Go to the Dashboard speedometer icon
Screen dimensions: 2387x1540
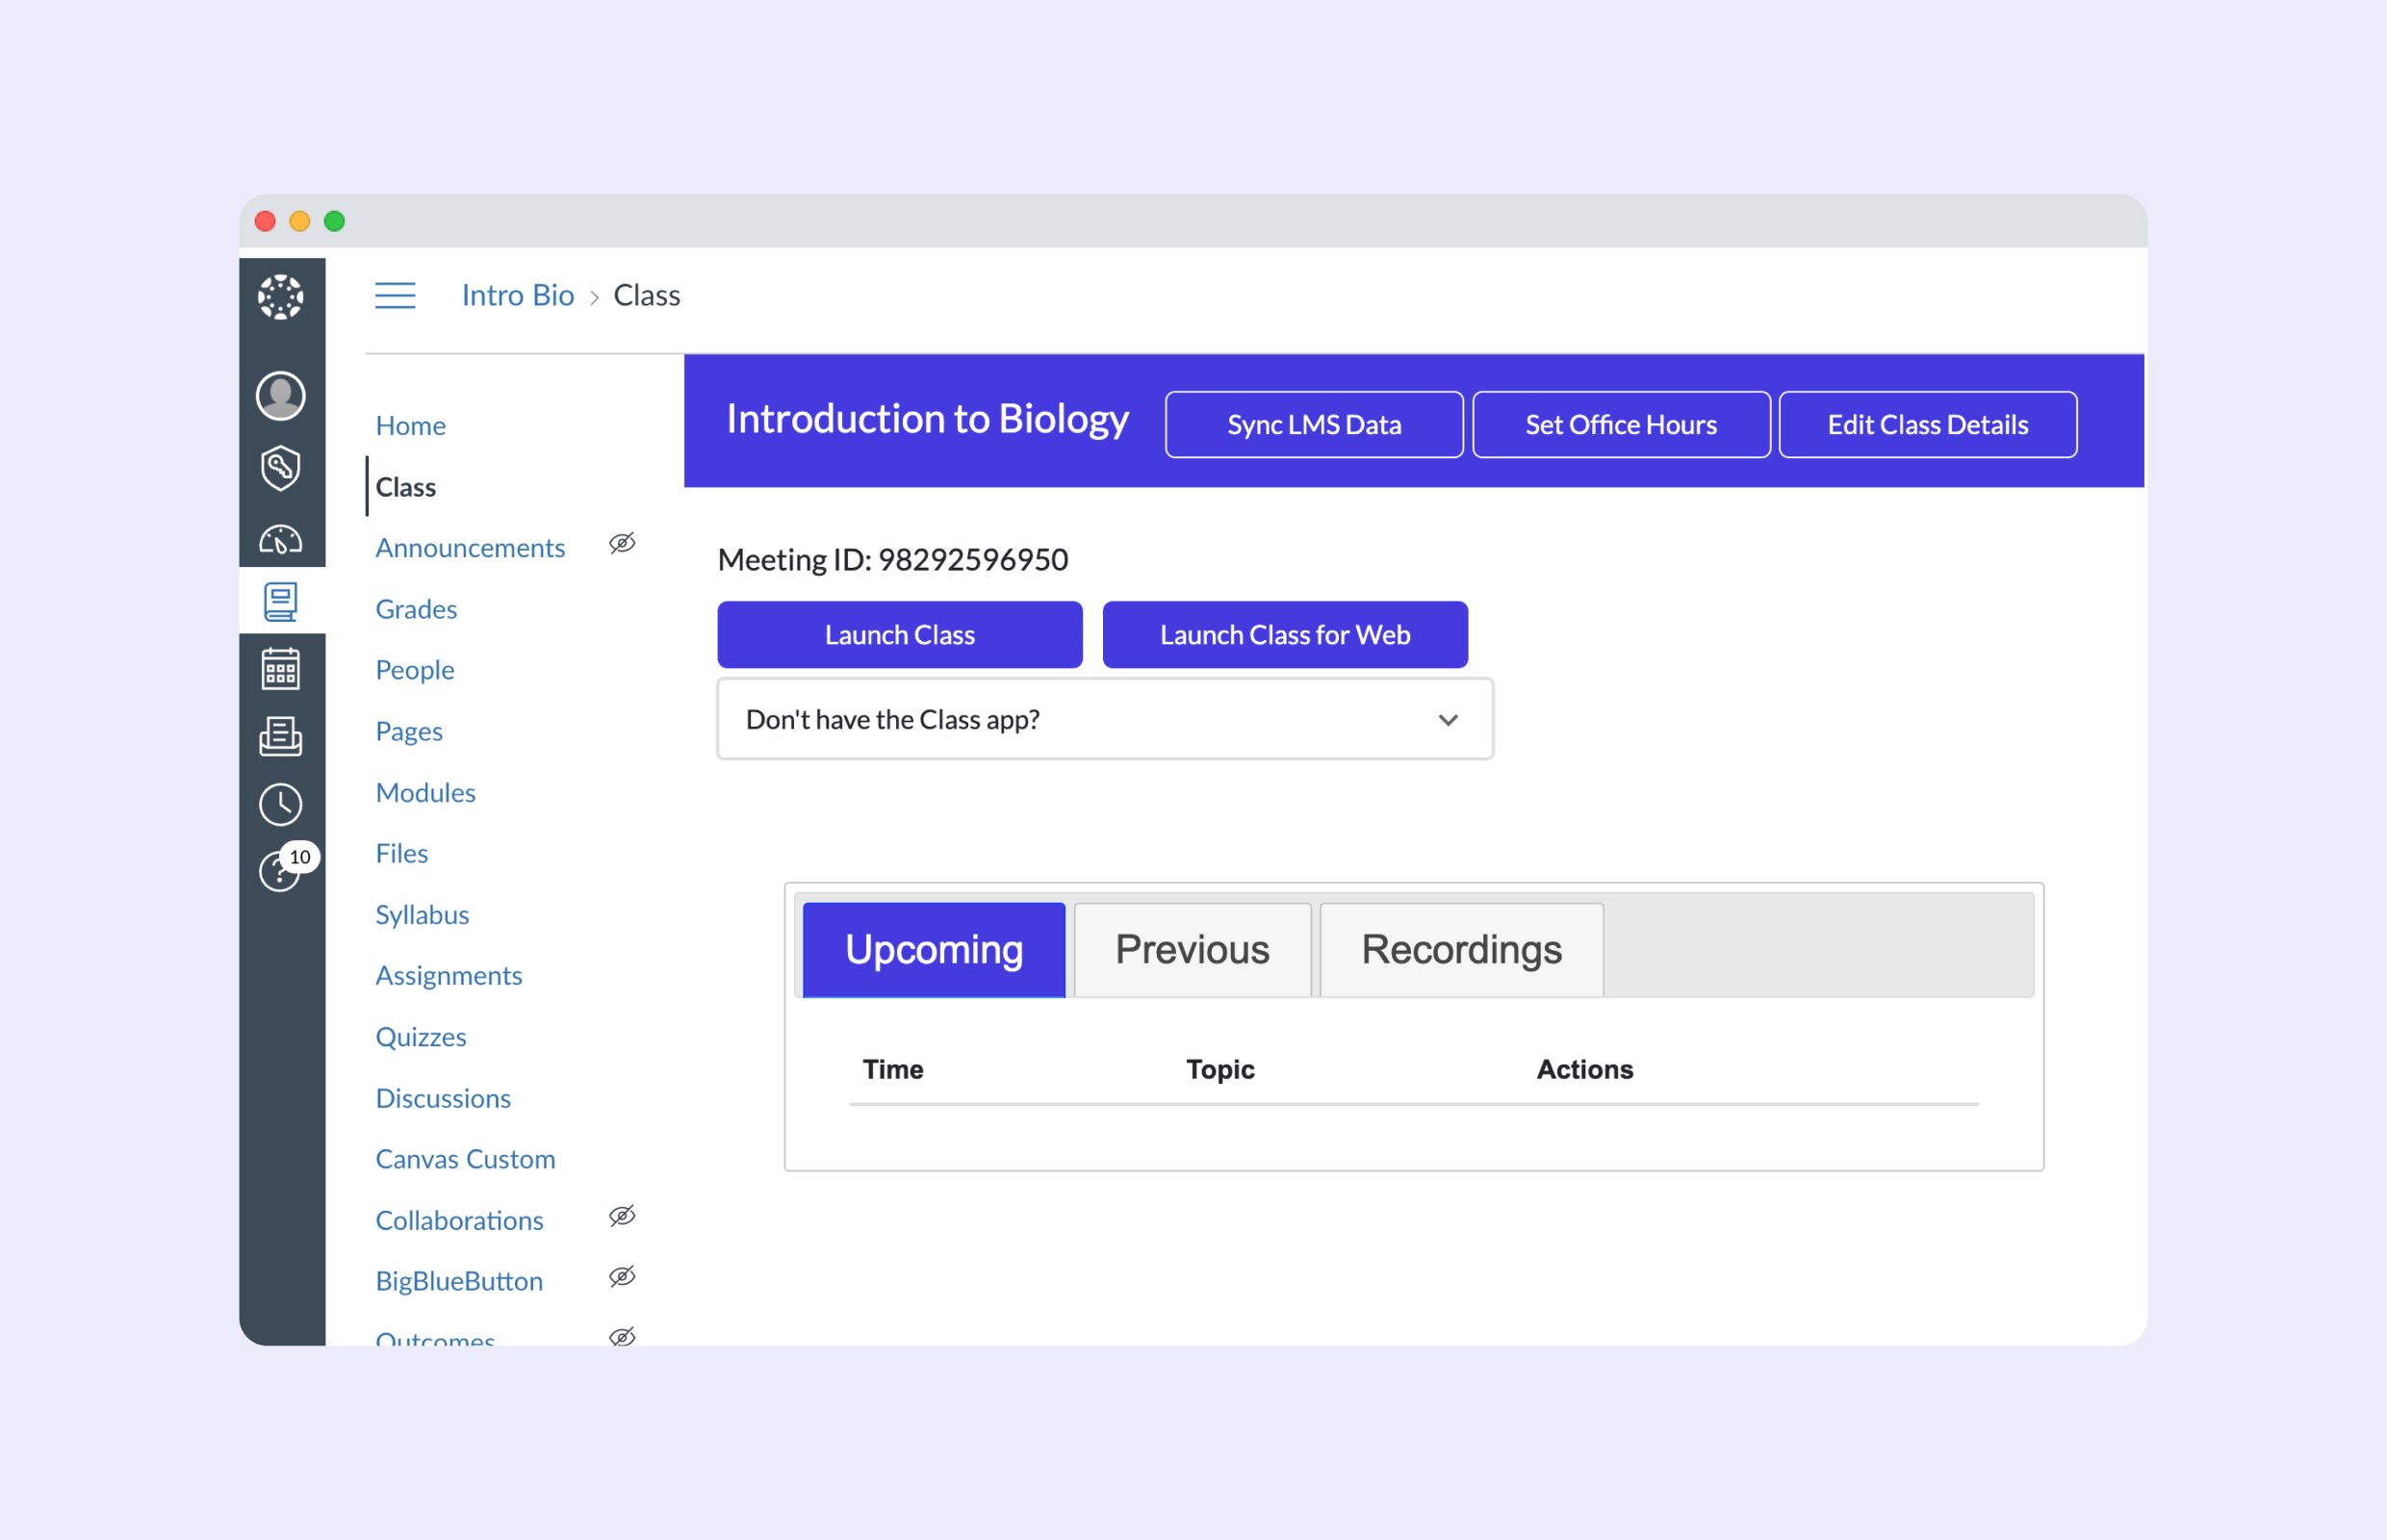tap(280, 540)
